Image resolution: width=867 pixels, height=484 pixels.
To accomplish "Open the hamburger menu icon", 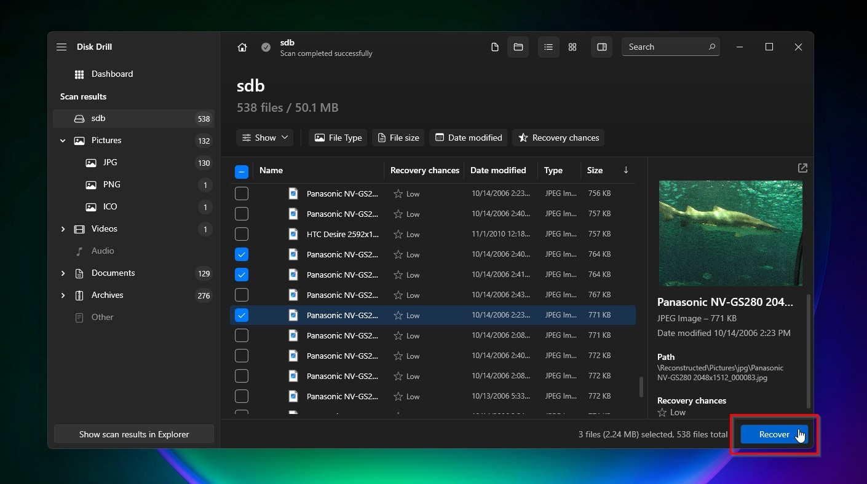I will point(61,47).
